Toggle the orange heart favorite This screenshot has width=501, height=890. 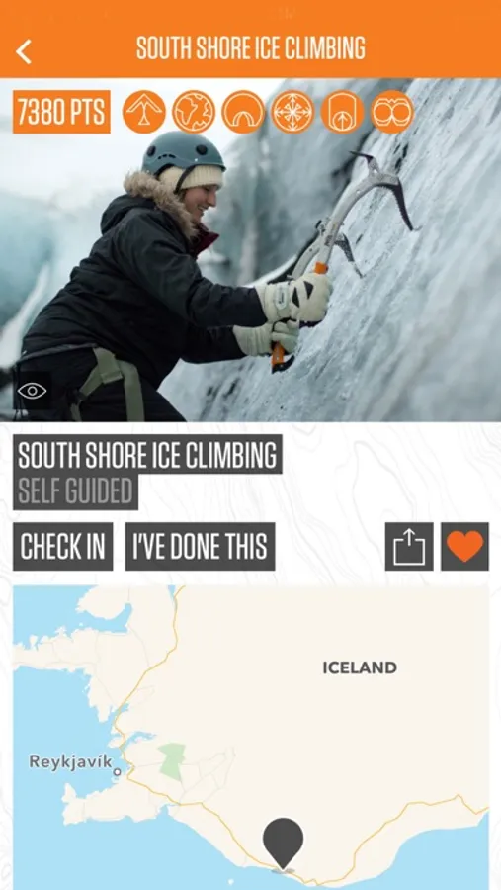464,547
